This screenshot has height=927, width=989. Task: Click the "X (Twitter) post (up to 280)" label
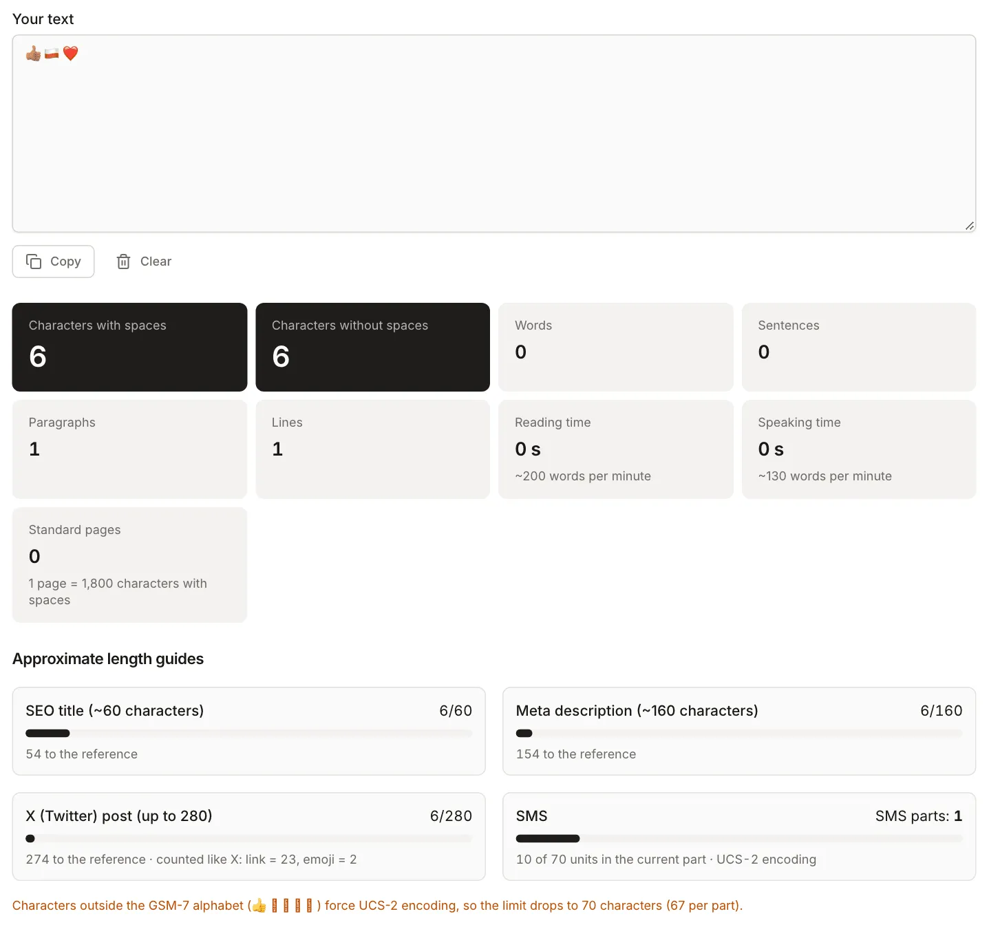[119, 816]
